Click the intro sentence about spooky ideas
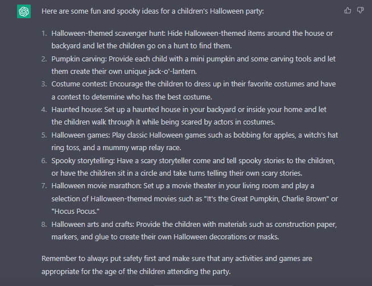The height and width of the screenshot is (286, 372). pos(152,11)
